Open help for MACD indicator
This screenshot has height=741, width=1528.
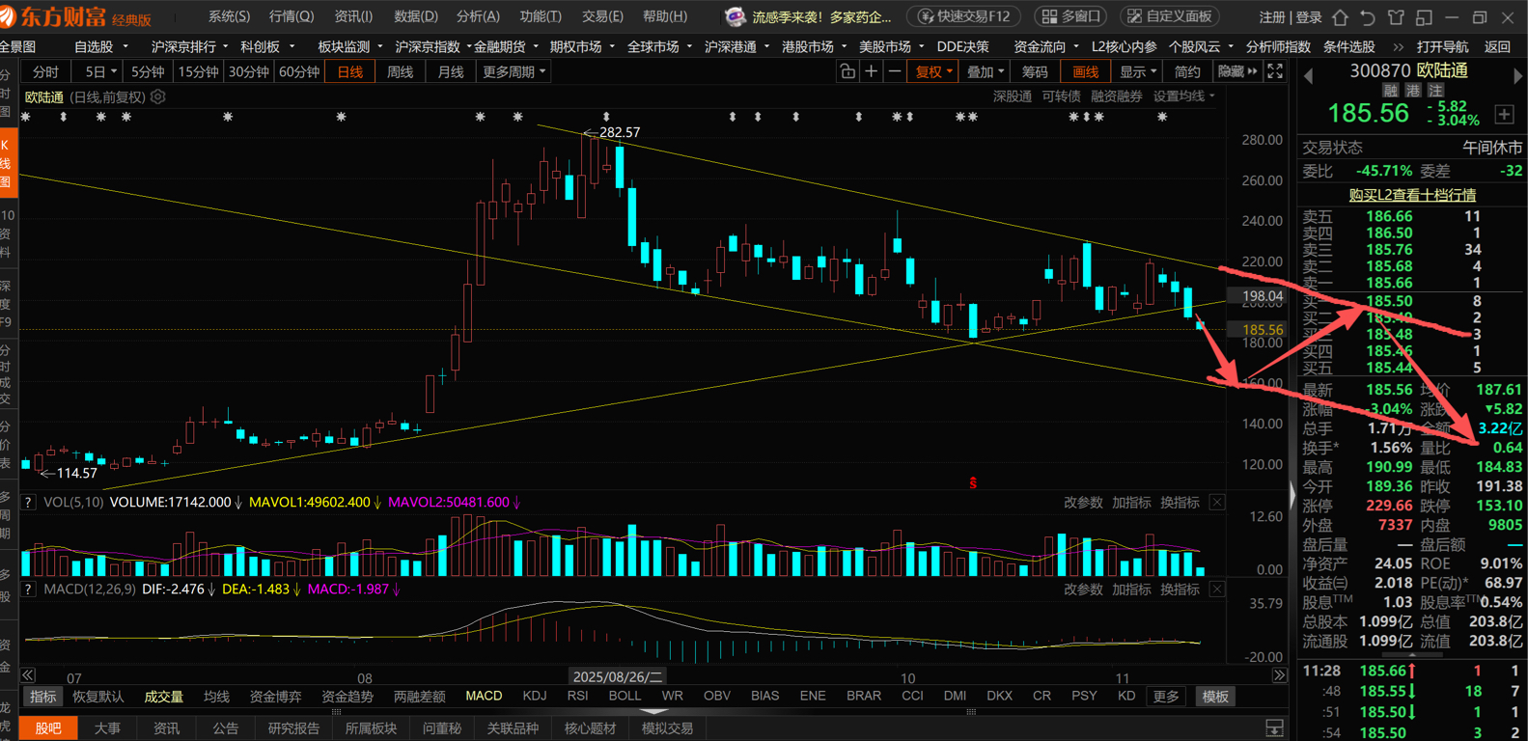point(28,590)
